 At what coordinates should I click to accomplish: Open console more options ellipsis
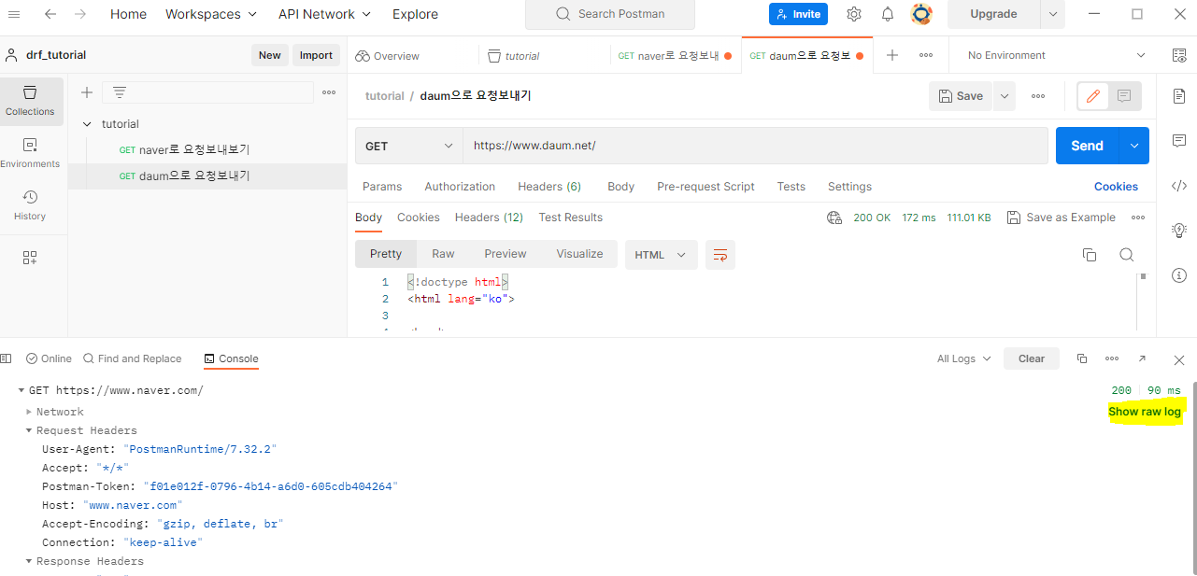pyautogui.click(x=1112, y=358)
